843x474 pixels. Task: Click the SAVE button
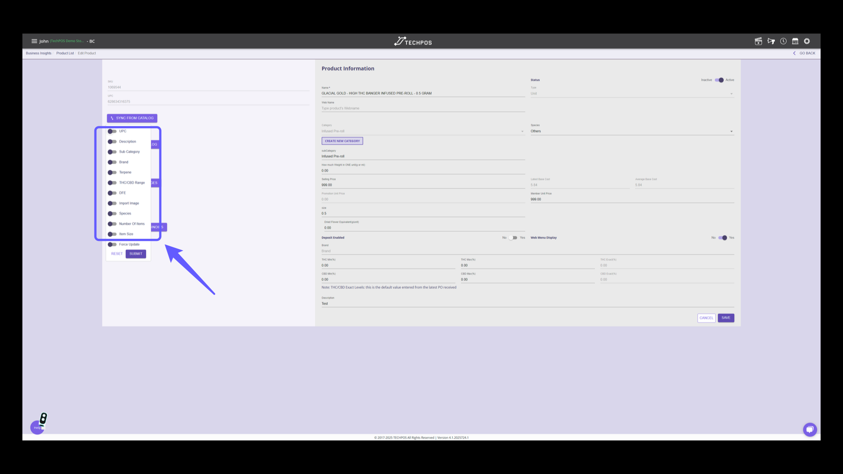point(726,318)
